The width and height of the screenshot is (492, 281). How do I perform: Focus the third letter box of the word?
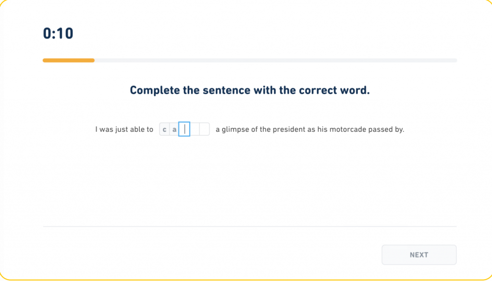tap(184, 129)
